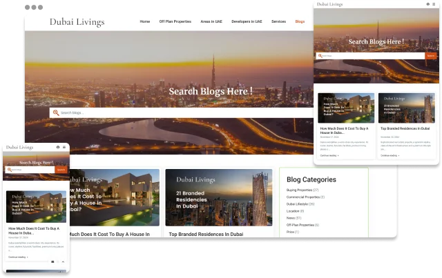Open the Services menu item
This screenshot has width=442, height=278.
click(x=278, y=21)
